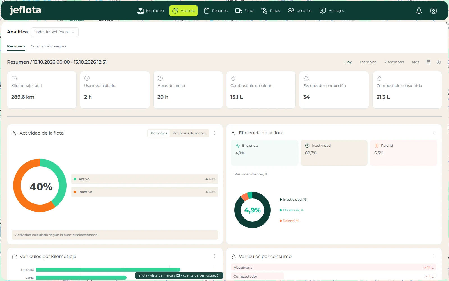This screenshot has width=449, height=281.
Task: Open Eficiencia de la flota options menu
Action: coord(434,132)
